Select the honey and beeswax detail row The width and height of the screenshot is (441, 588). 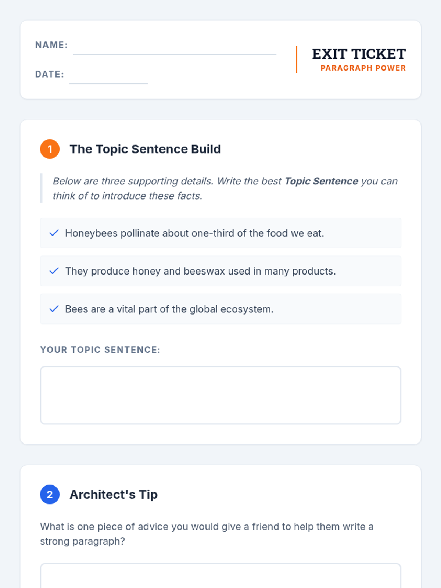point(220,271)
